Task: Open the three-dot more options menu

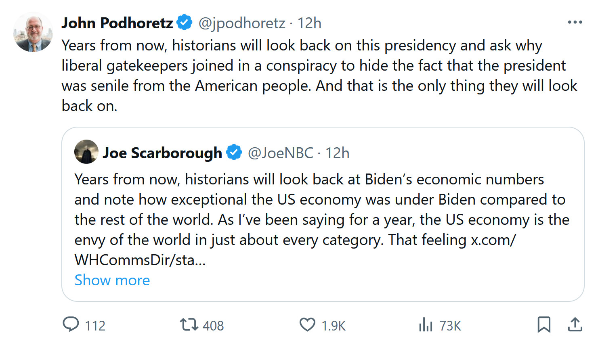Action: tap(575, 22)
